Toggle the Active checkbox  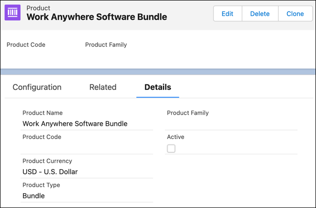click(171, 148)
